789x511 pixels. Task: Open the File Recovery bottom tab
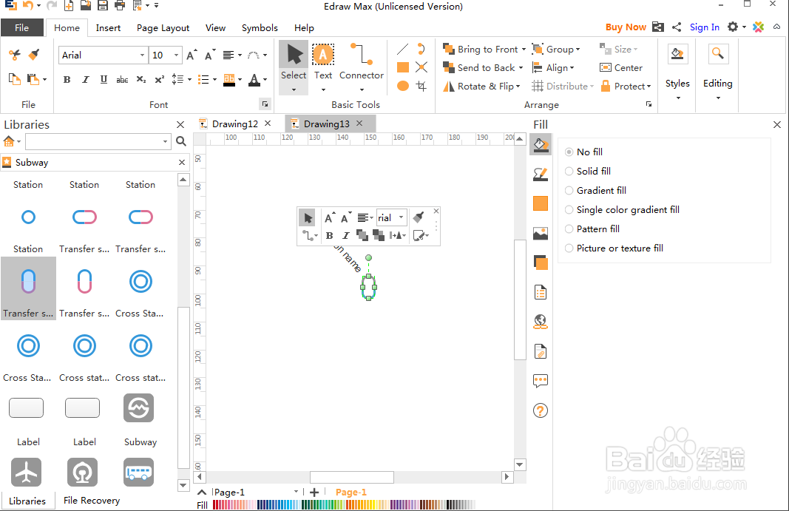92,501
